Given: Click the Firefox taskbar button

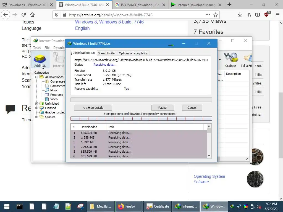Looking at the screenshot, I should [x=129, y=206].
